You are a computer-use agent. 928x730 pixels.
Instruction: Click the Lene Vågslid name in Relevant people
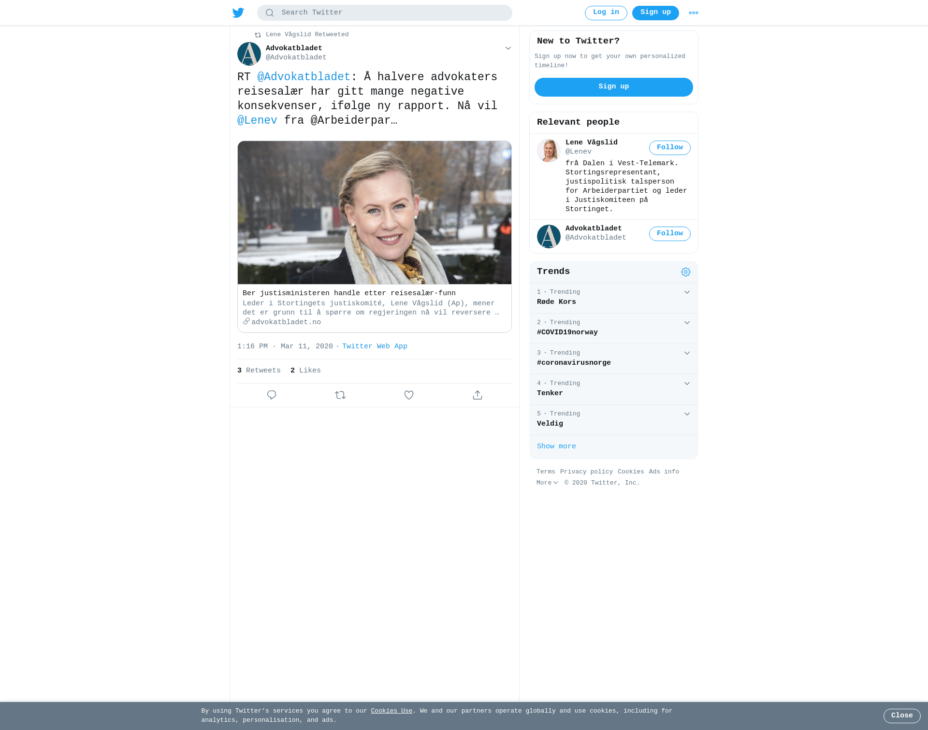(x=592, y=143)
